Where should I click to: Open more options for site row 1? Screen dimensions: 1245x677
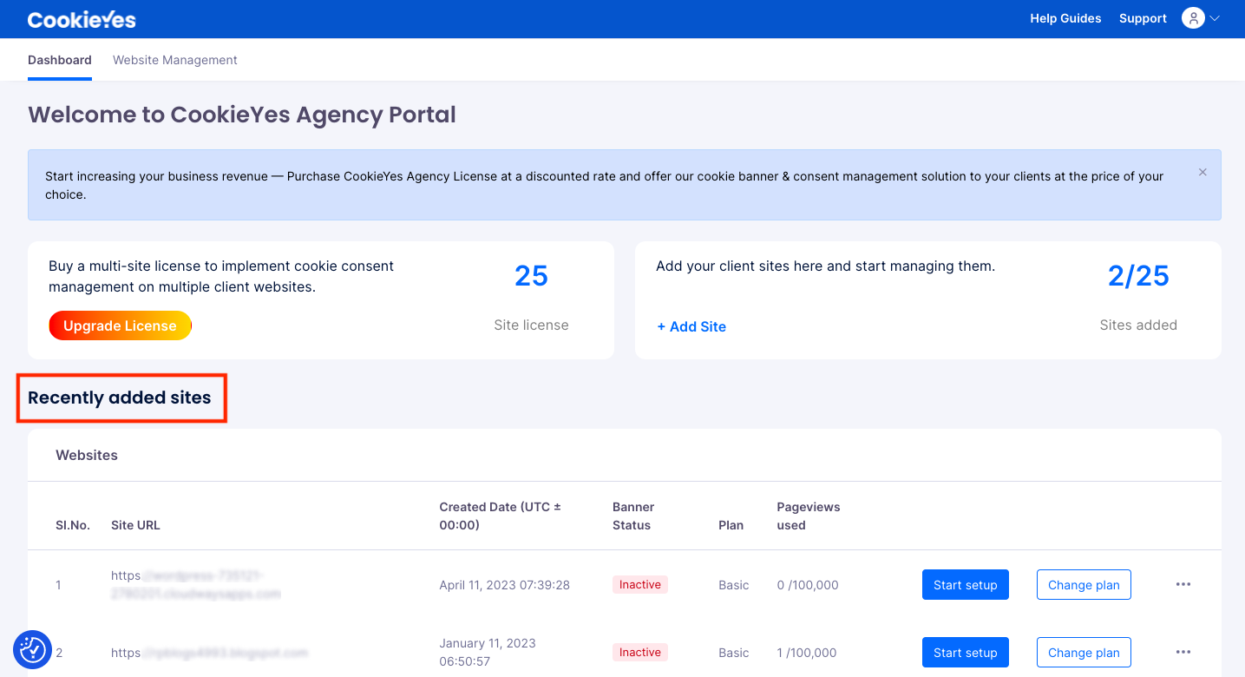1183,584
